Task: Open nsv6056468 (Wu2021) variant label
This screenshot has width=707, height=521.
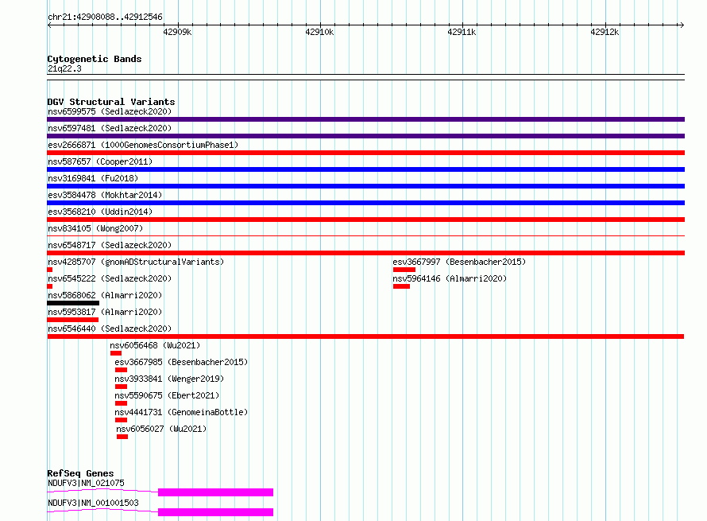Action: [x=155, y=345]
